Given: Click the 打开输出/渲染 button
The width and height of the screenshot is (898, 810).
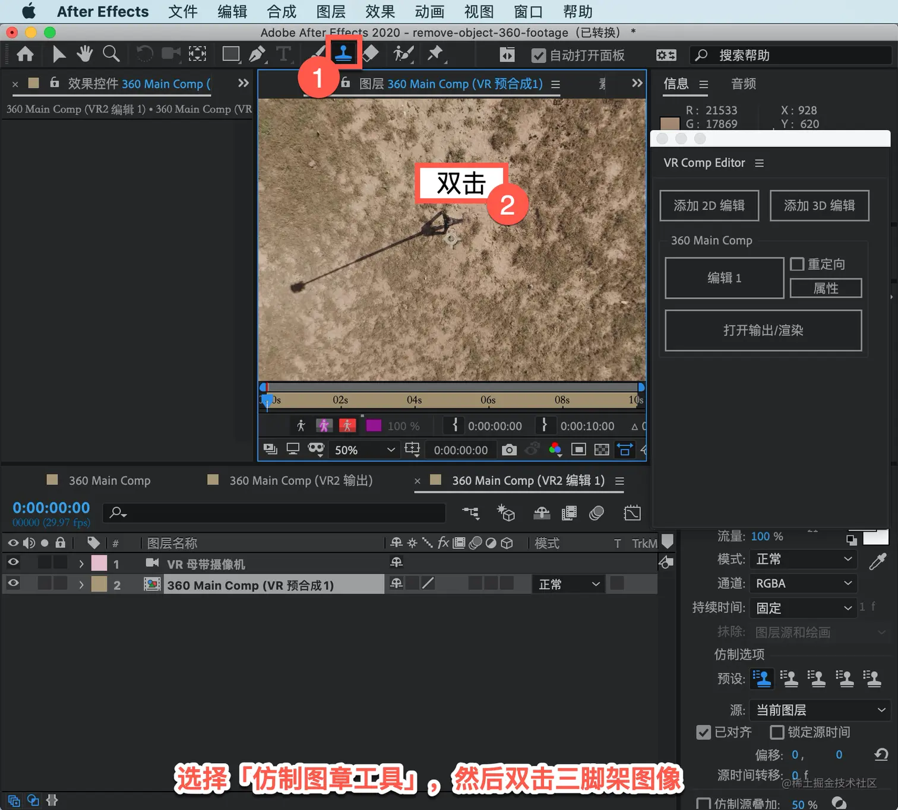Looking at the screenshot, I should click(763, 331).
